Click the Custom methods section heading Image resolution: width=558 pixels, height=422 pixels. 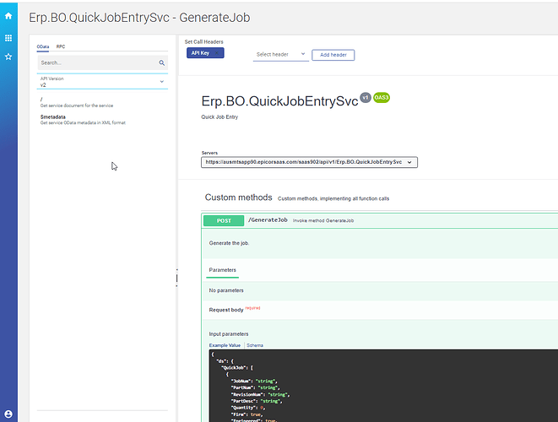[238, 197]
